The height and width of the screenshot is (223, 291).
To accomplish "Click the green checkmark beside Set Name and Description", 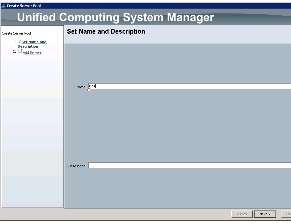I will click(20, 41).
